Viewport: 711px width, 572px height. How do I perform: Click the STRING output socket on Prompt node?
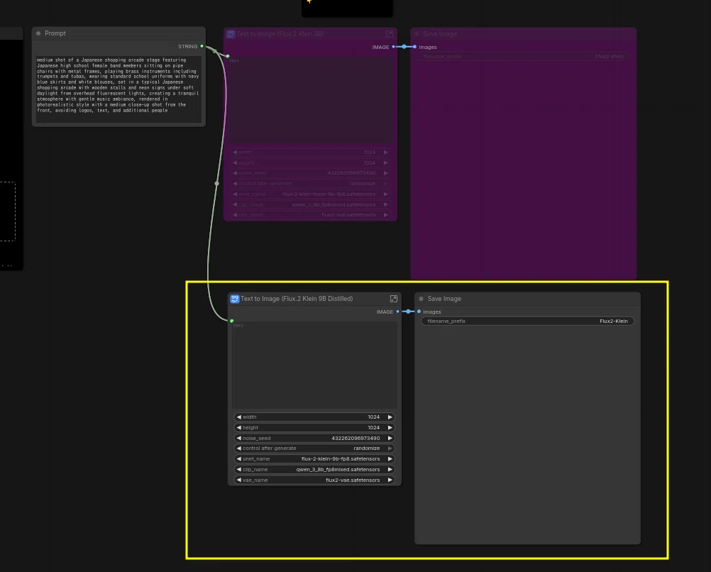[202, 46]
